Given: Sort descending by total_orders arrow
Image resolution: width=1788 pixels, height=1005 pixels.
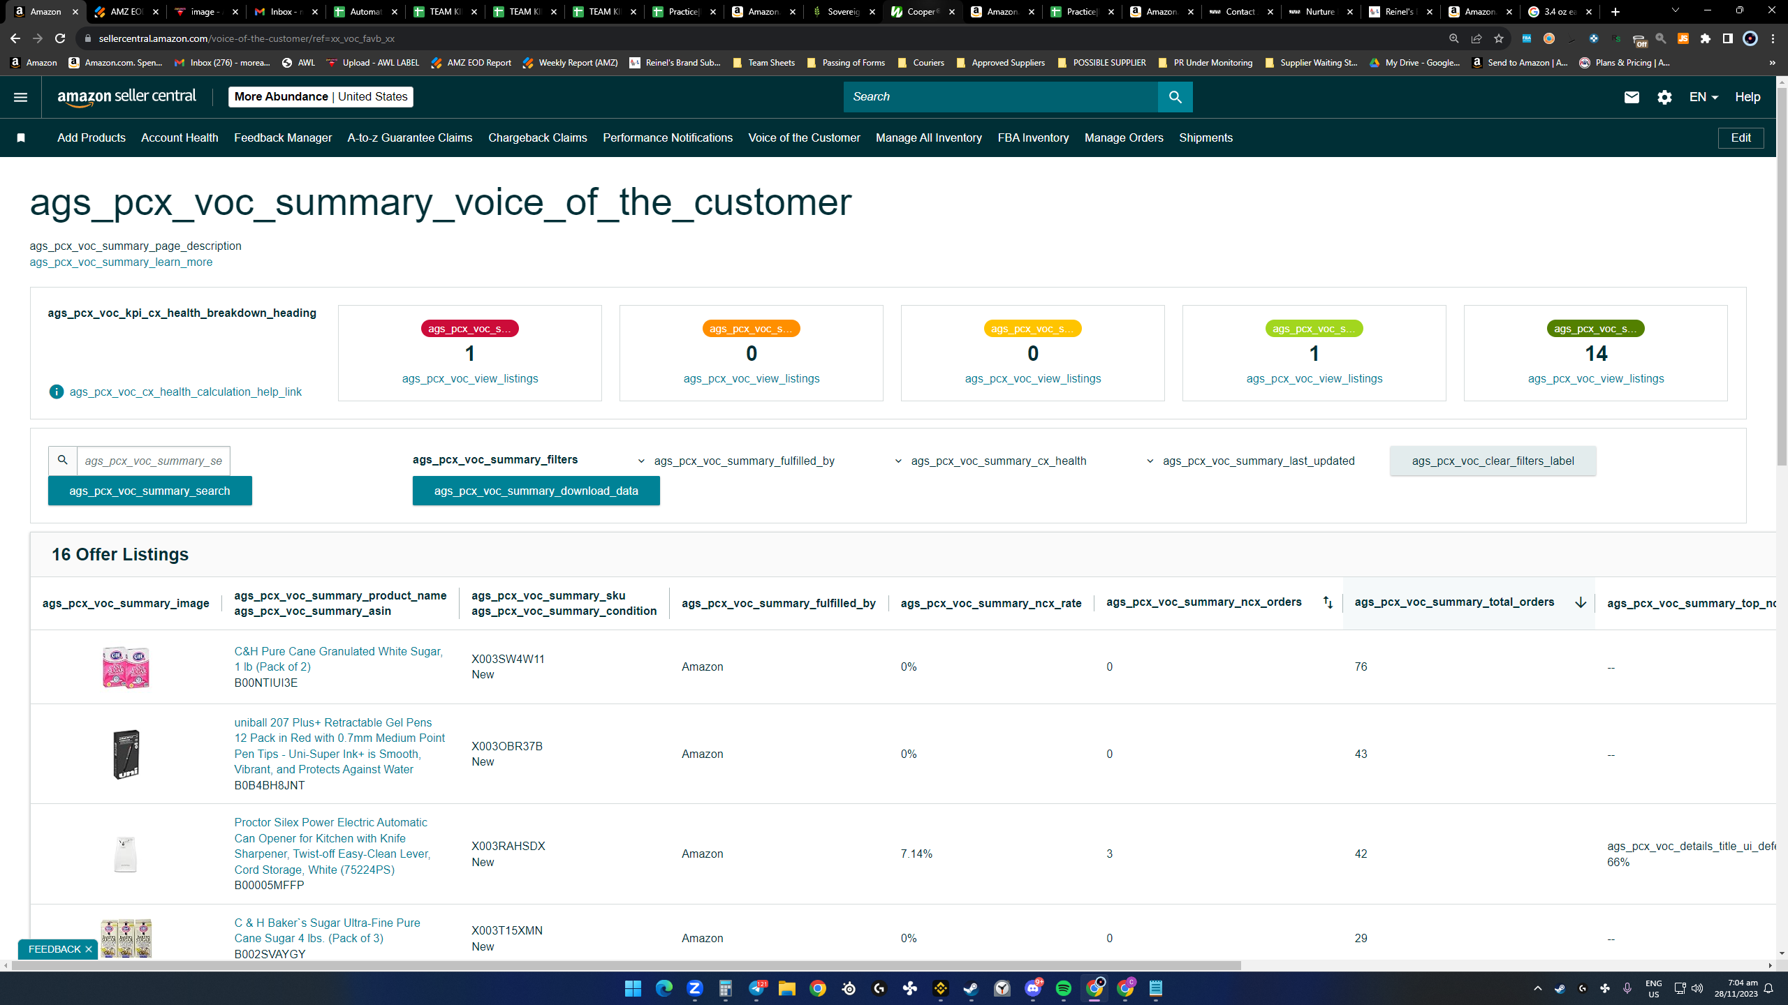Looking at the screenshot, I should pyautogui.click(x=1581, y=602).
